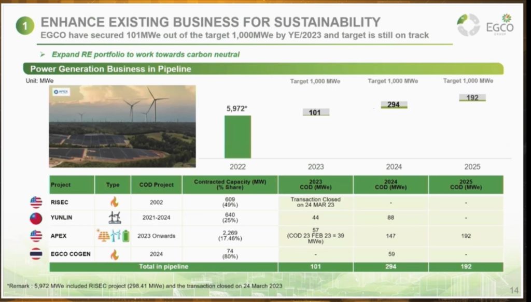This screenshot has height=302, width=531.
Task: Click the 88 value in YUNLIN row
Action: pos(391,218)
